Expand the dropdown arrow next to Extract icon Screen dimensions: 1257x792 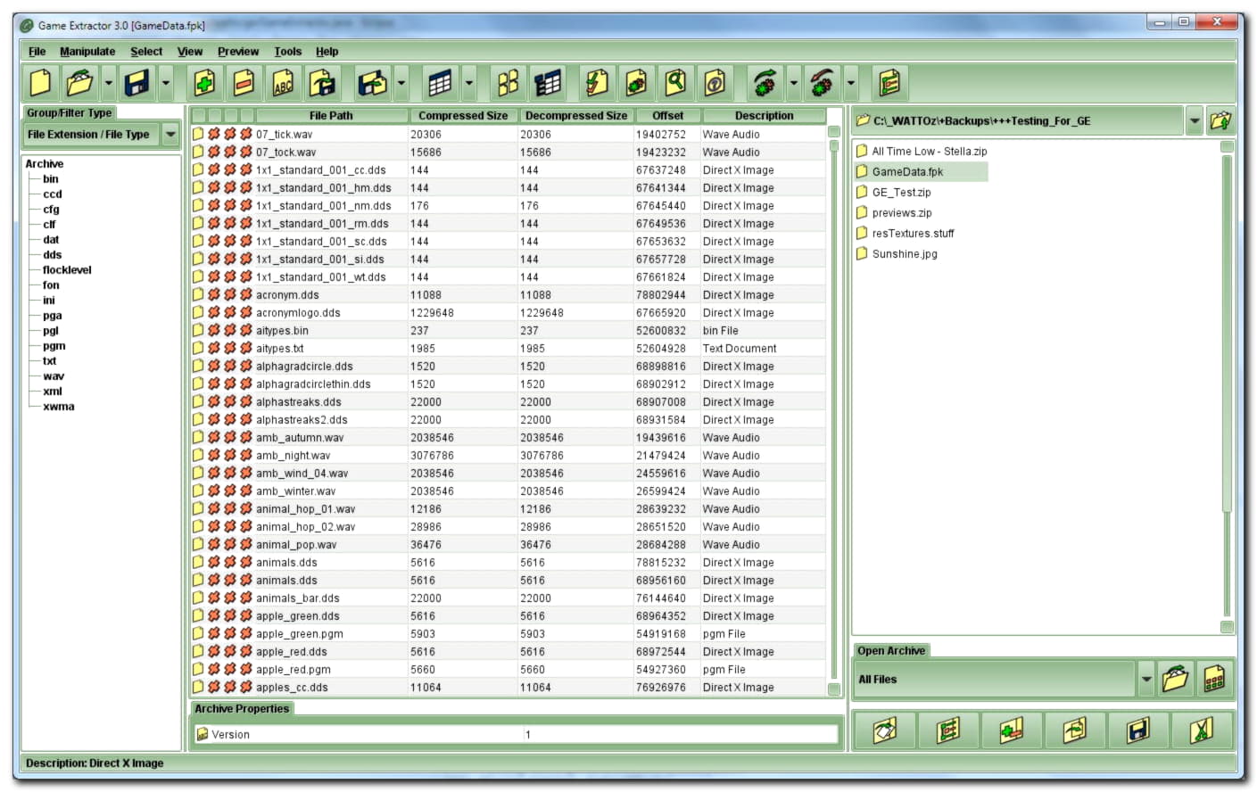401,83
